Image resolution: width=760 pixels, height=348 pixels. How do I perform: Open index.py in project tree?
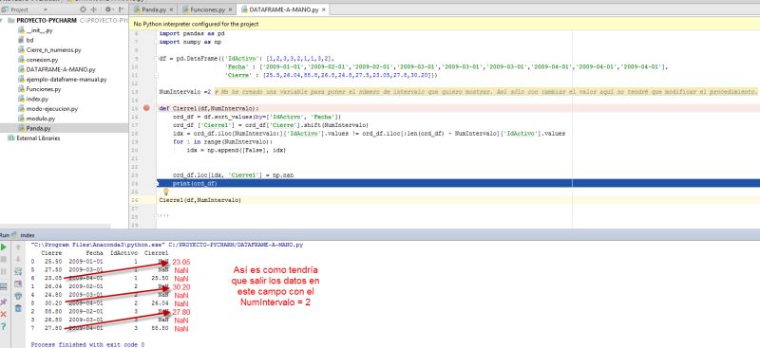coord(33,99)
